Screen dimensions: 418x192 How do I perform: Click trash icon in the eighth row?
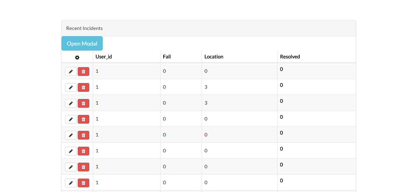(83, 183)
